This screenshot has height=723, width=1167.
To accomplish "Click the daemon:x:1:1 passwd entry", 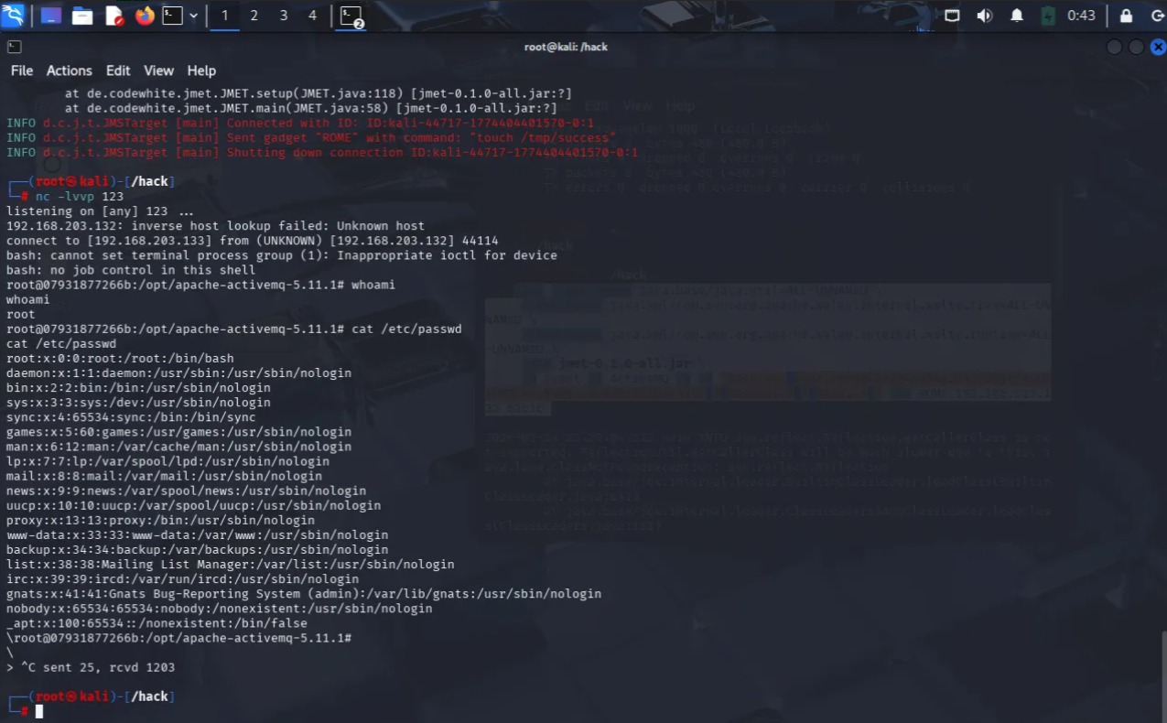I will pos(178,372).
